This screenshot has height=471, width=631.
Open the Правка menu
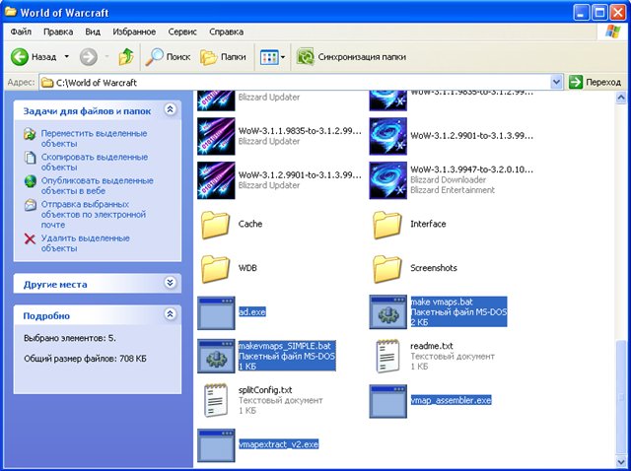pyautogui.click(x=58, y=32)
